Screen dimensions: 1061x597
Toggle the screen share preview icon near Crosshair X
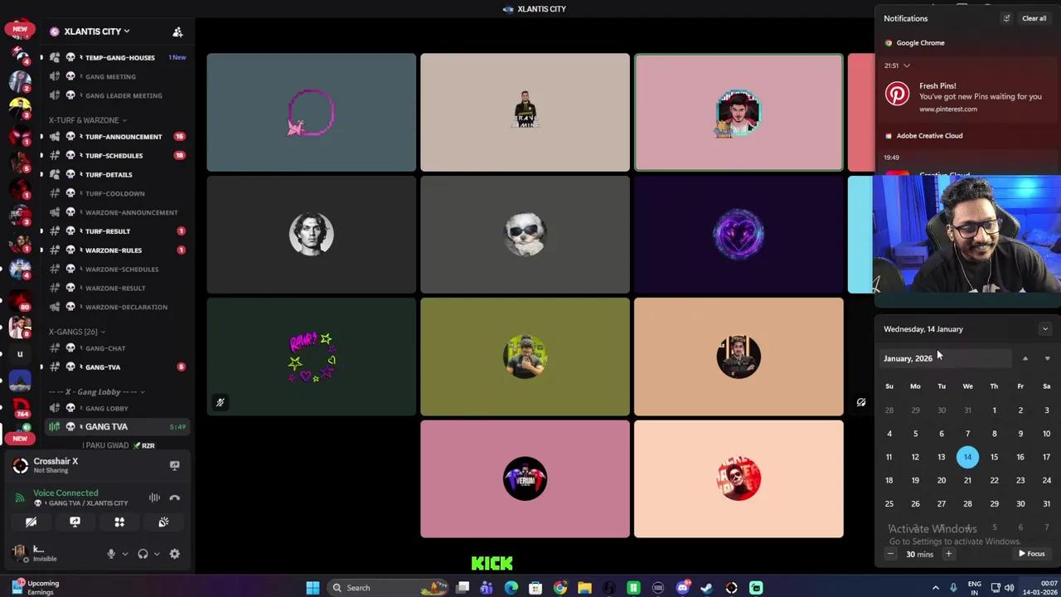coord(175,465)
